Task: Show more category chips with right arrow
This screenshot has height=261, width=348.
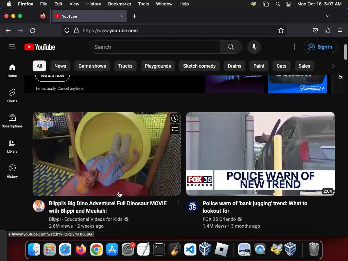Action: tap(333, 66)
